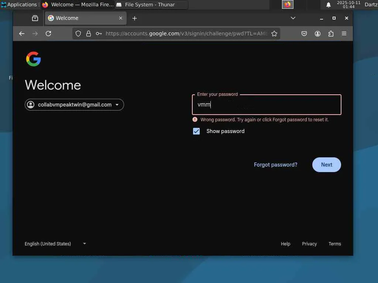This screenshot has height=283, width=378.
Task: Click the notification bell in the panel
Action: [x=328, y=5]
